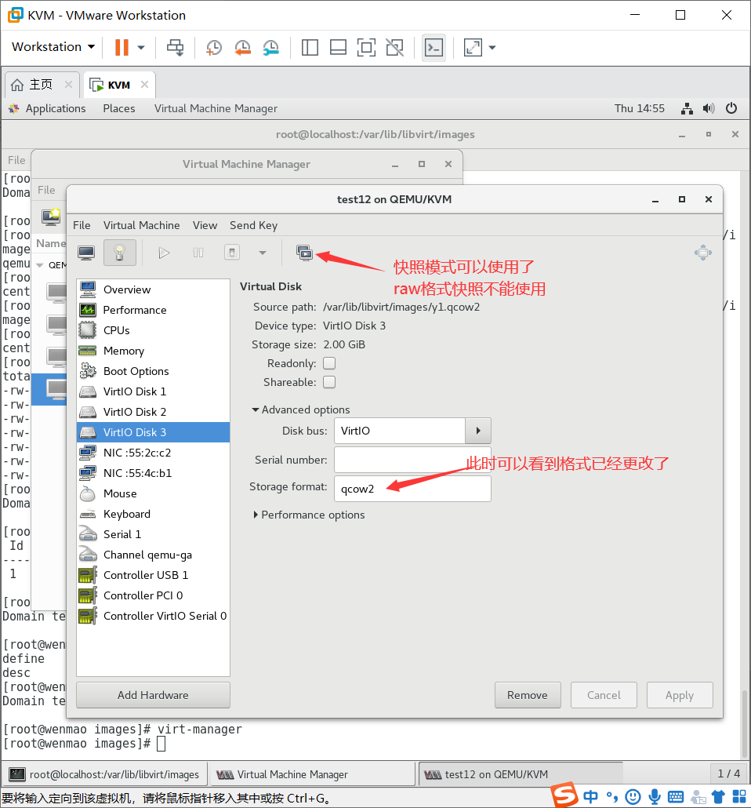Pause the VM in VMware toolbar

click(x=122, y=47)
